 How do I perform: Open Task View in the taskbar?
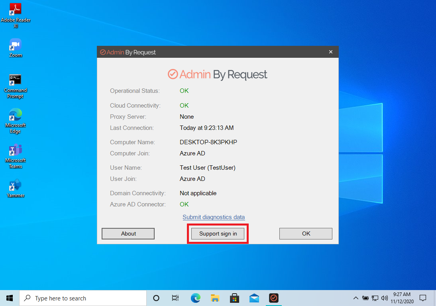click(x=175, y=298)
